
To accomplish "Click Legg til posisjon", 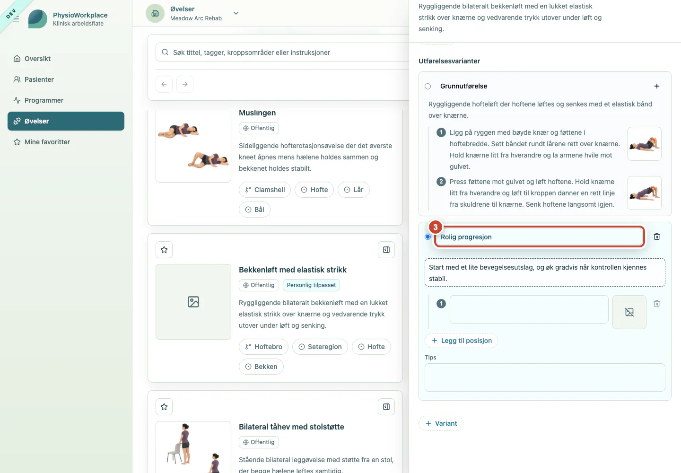I will click(461, 341).
